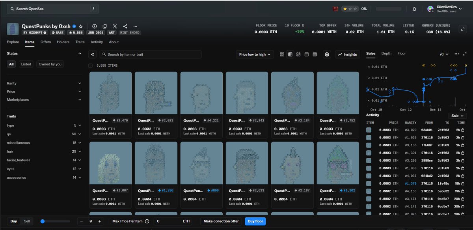473x230 pixels.
Task: Select the Listed status filter
Action: click(26, 64)
